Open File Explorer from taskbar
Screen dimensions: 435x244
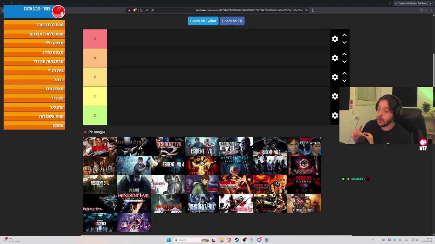(222, 240)
